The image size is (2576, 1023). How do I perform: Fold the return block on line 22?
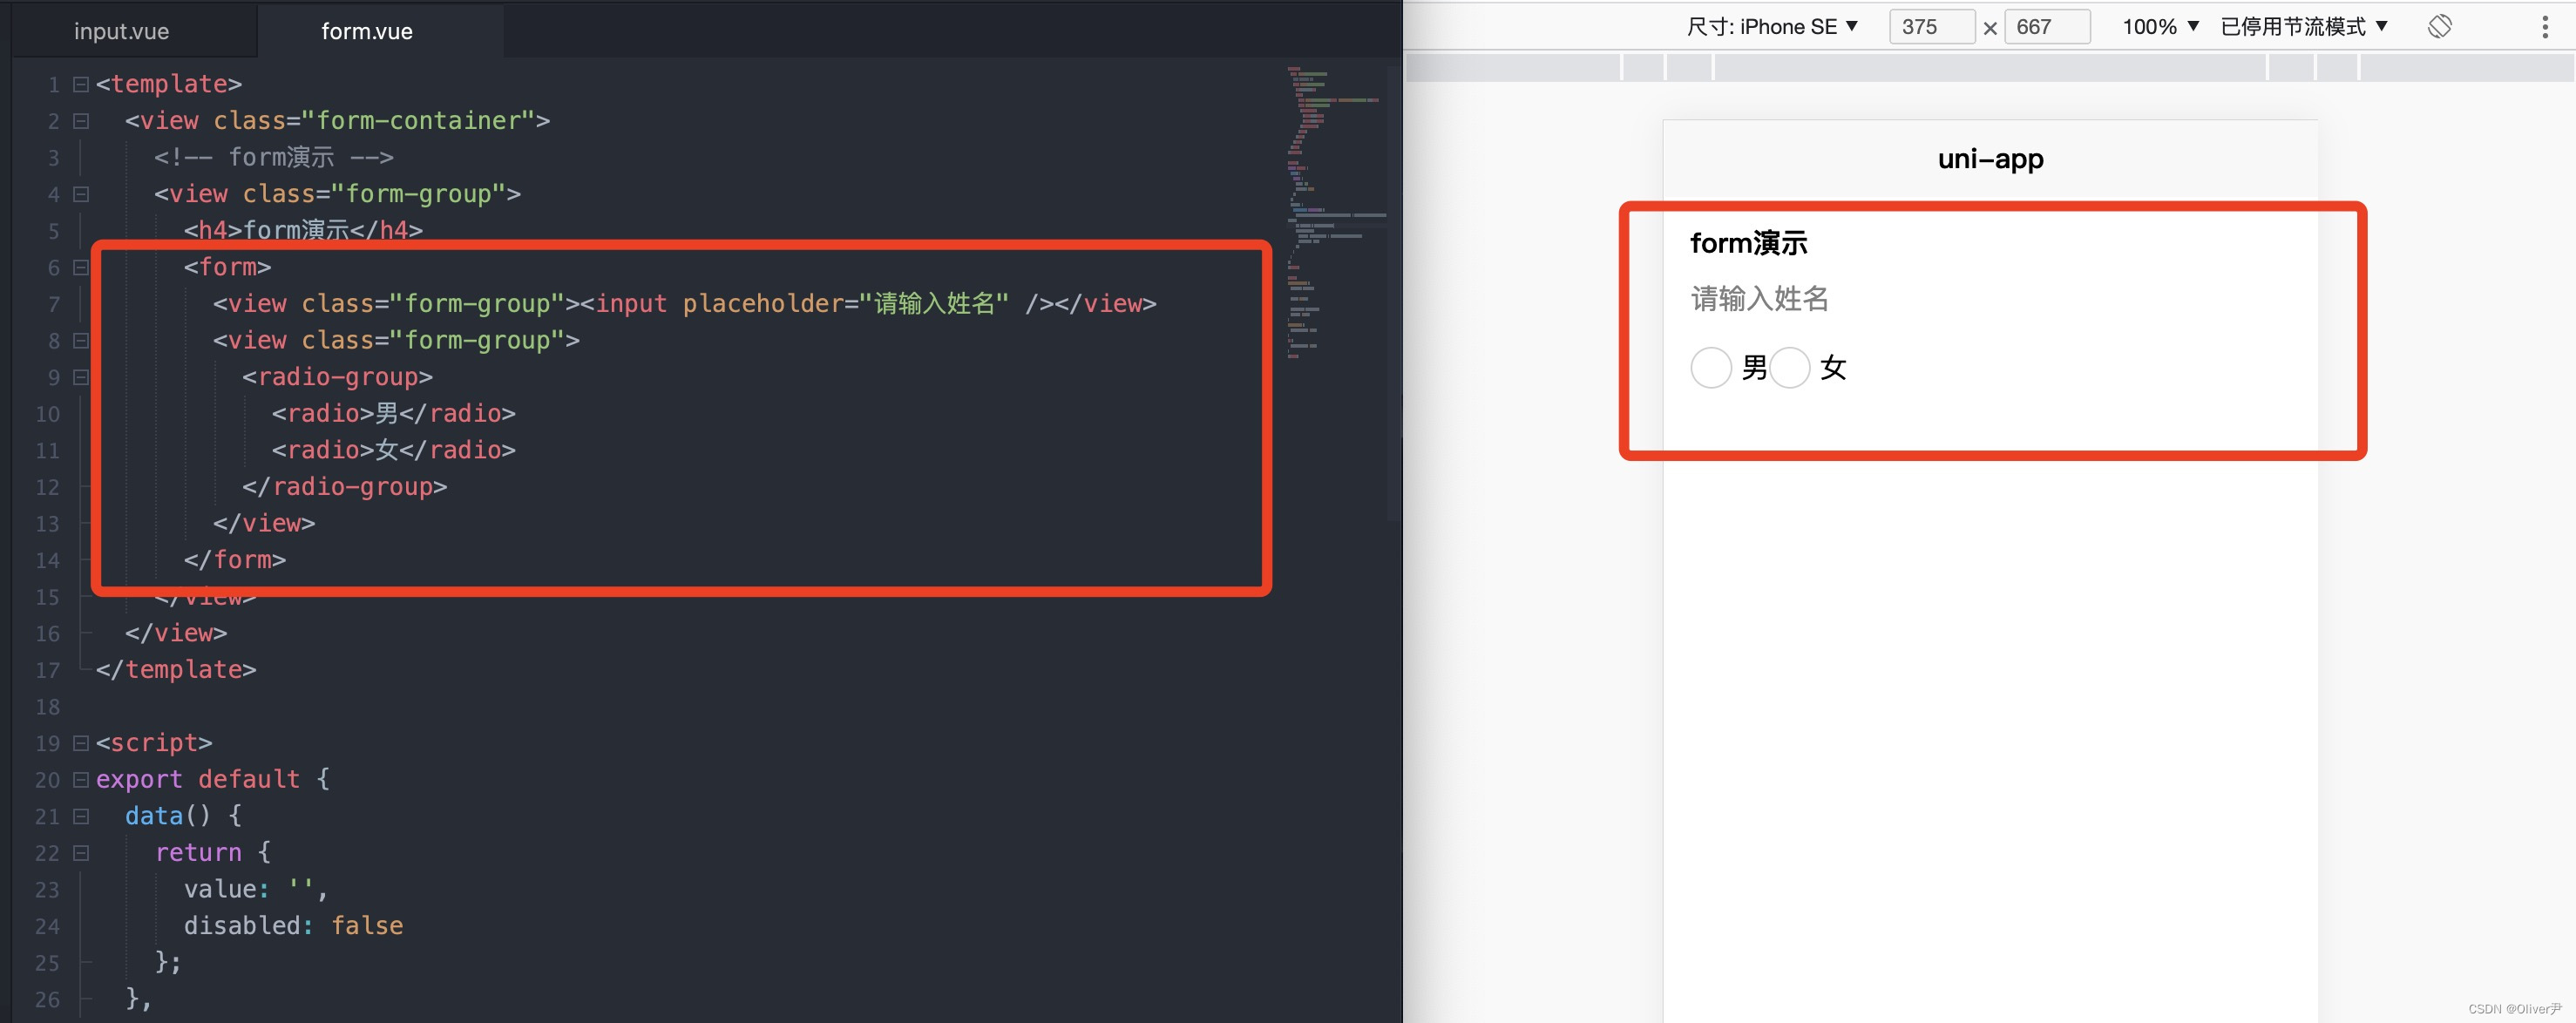pyautogui.click(x=81, y=853)
